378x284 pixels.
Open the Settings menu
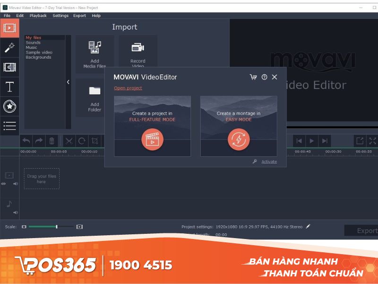[x=60, y=16]
